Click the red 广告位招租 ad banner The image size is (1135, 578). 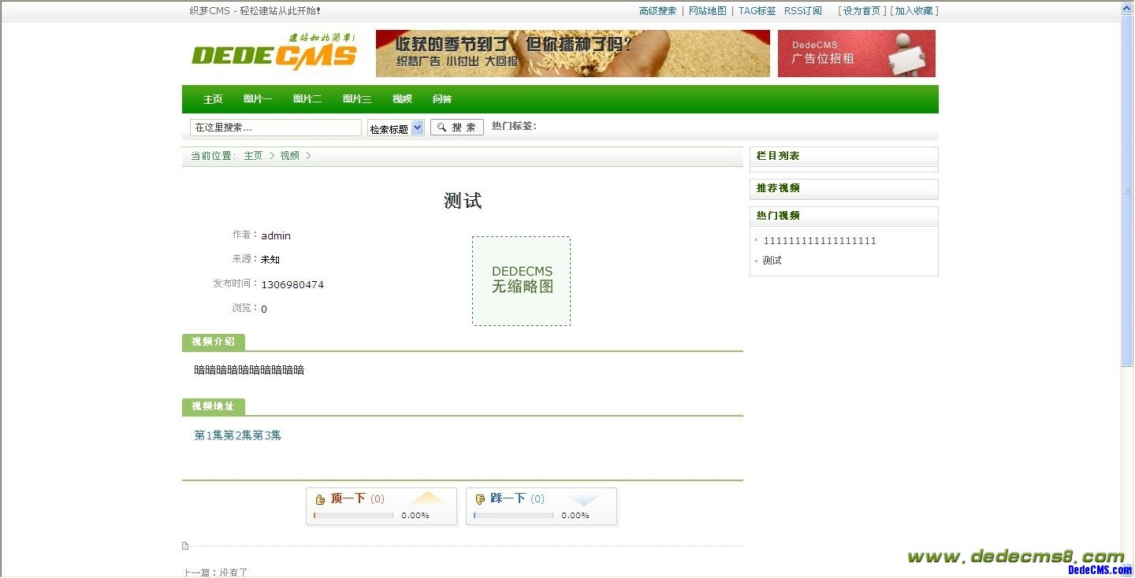(x=856, y=54)
